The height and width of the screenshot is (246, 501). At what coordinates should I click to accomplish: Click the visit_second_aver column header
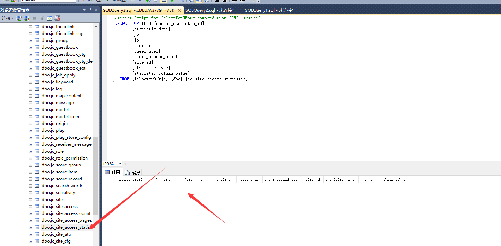coord(283,180)
